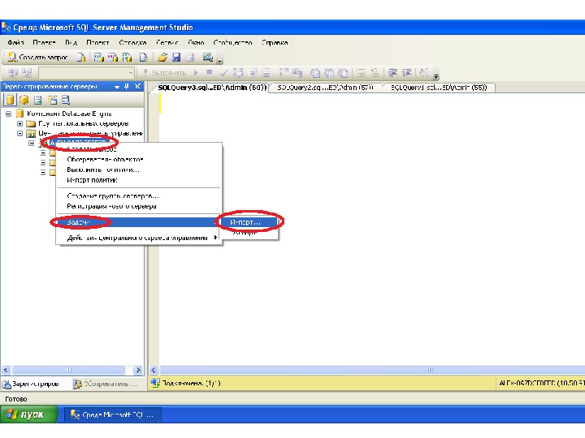Click the Save floppy disk icon

[176, 58]
